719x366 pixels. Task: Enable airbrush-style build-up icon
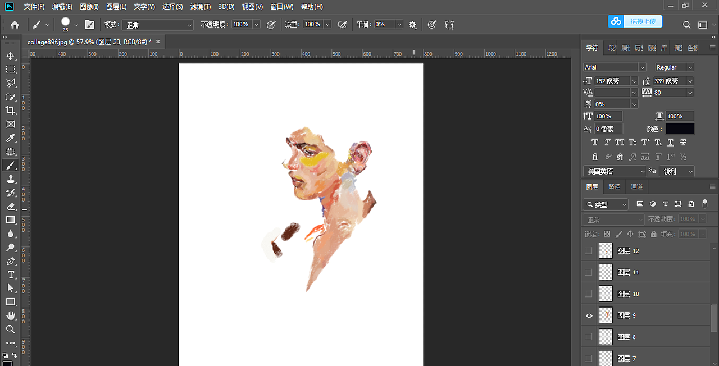coord(342,25)
